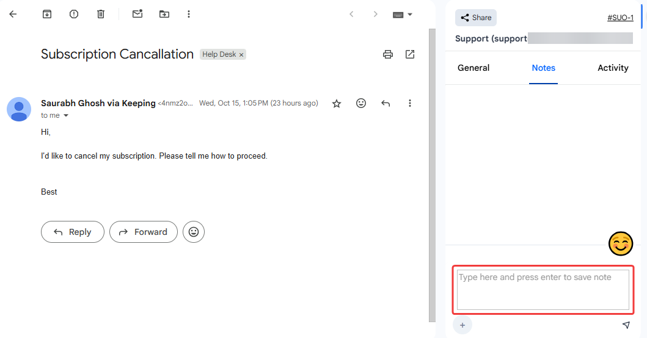
Task: Click the Reply button
Action: click(x=73, y=232)
